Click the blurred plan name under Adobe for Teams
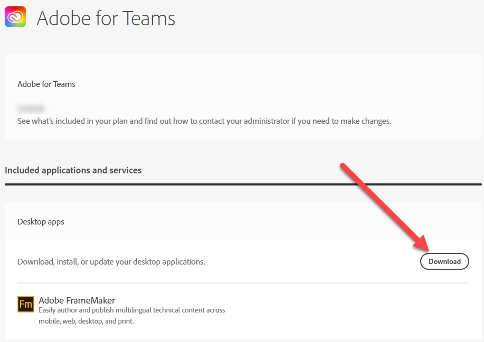 pyautogui.click(x=31, y=109)
